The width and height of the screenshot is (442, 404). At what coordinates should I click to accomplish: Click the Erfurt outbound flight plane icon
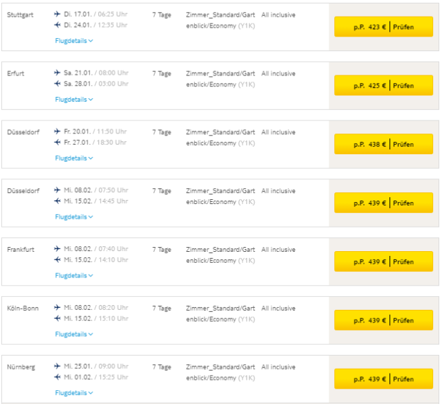[57, 73]
